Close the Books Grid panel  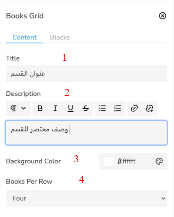pyautogui.click(x=163, y=16)
